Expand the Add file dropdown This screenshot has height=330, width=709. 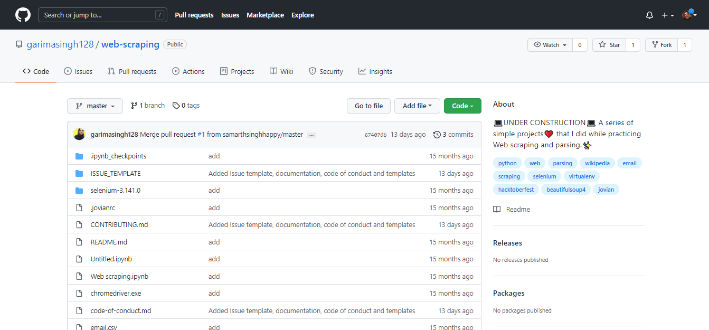pyautogui.click(x=417, y=106)
